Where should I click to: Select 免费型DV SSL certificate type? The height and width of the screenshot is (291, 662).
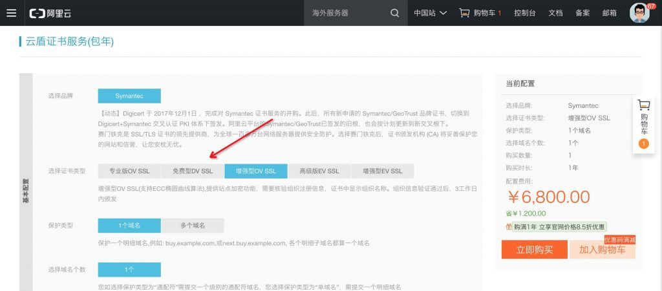[193, 171]
